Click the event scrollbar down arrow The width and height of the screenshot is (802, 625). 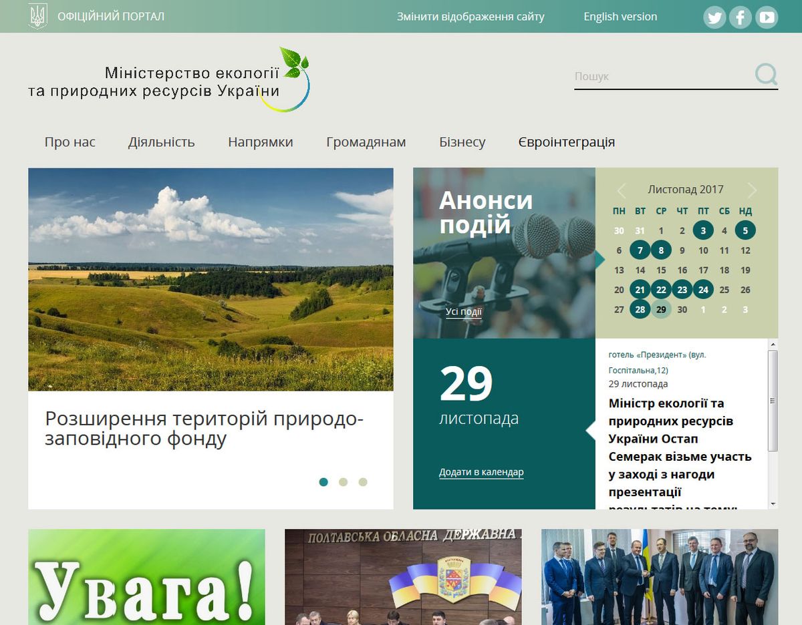click(773, 504)
